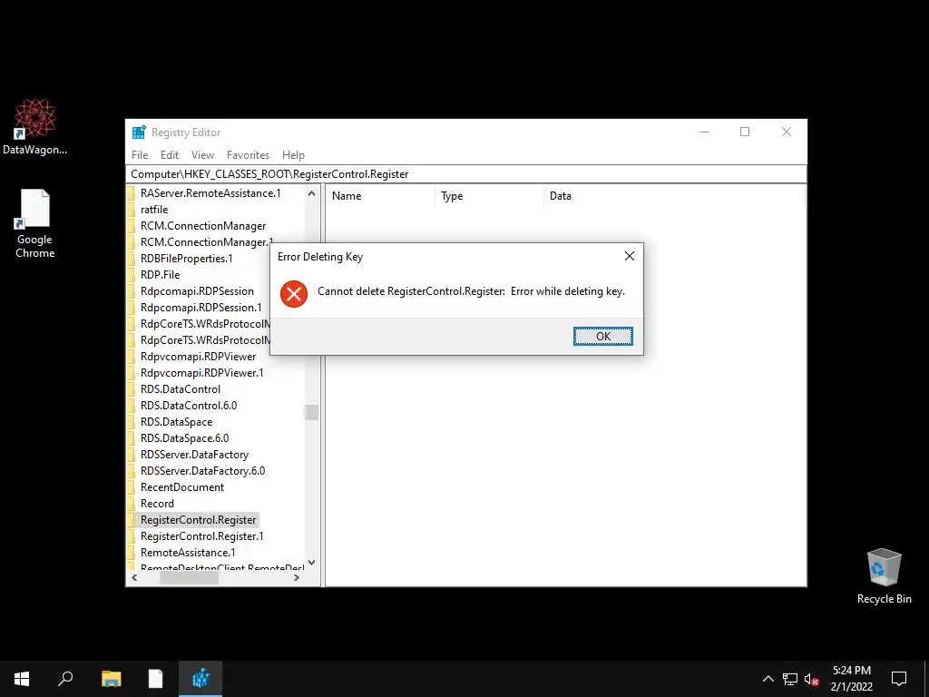Open the Favorites menu
This screenshot has width=929, height=697.
[x=248, y=154]
